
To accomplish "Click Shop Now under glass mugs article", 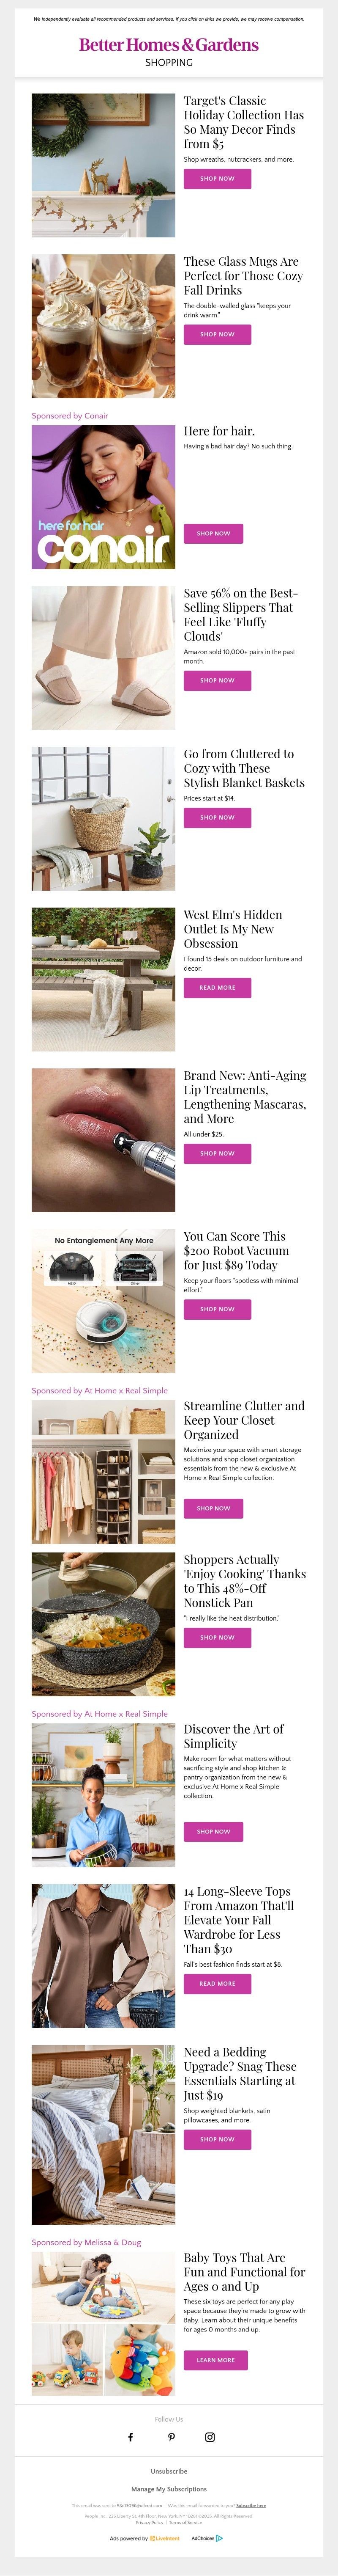I will (x=217, y=334).
